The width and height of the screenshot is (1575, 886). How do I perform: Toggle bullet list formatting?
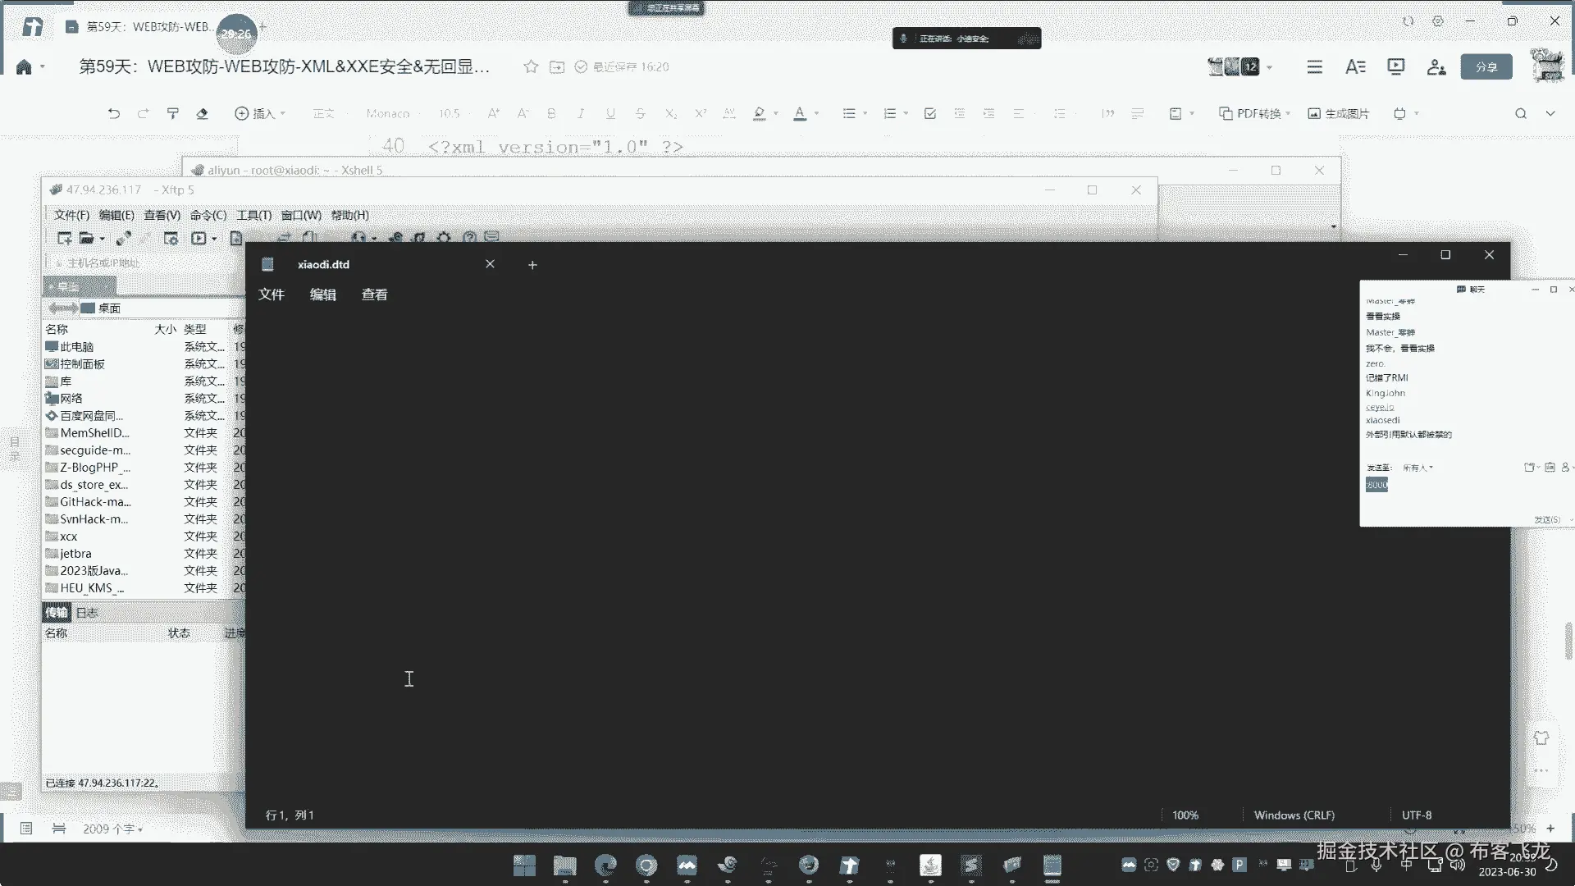pyautogui.click(x=849, y=113)
